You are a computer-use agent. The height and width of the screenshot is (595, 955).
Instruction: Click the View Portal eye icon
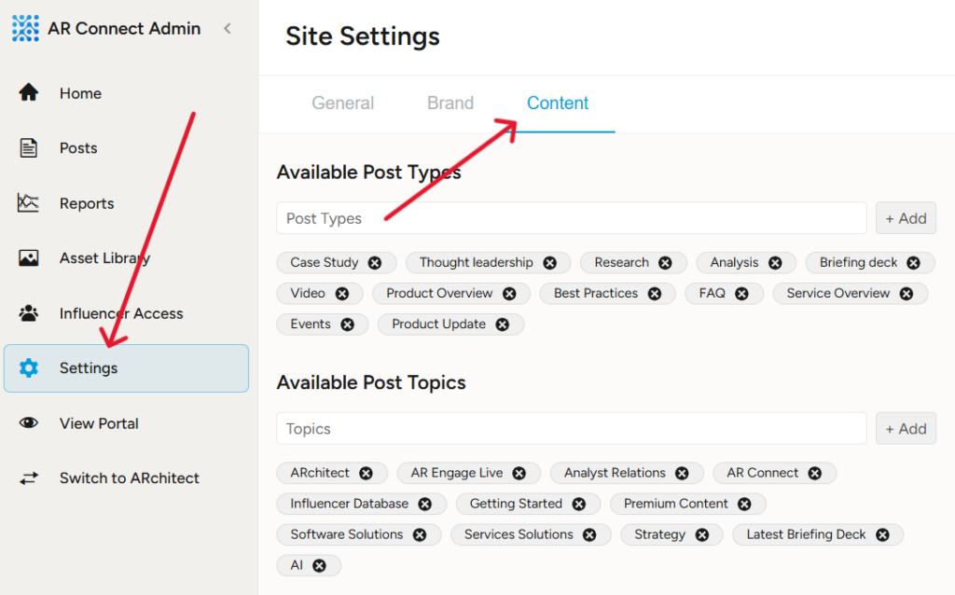(x=29, y=423)
